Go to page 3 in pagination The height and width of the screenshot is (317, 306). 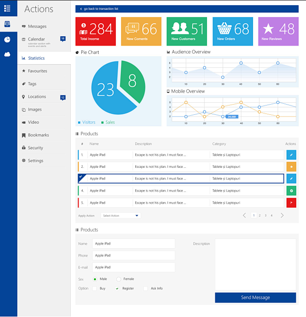click(x=266, y=215)
